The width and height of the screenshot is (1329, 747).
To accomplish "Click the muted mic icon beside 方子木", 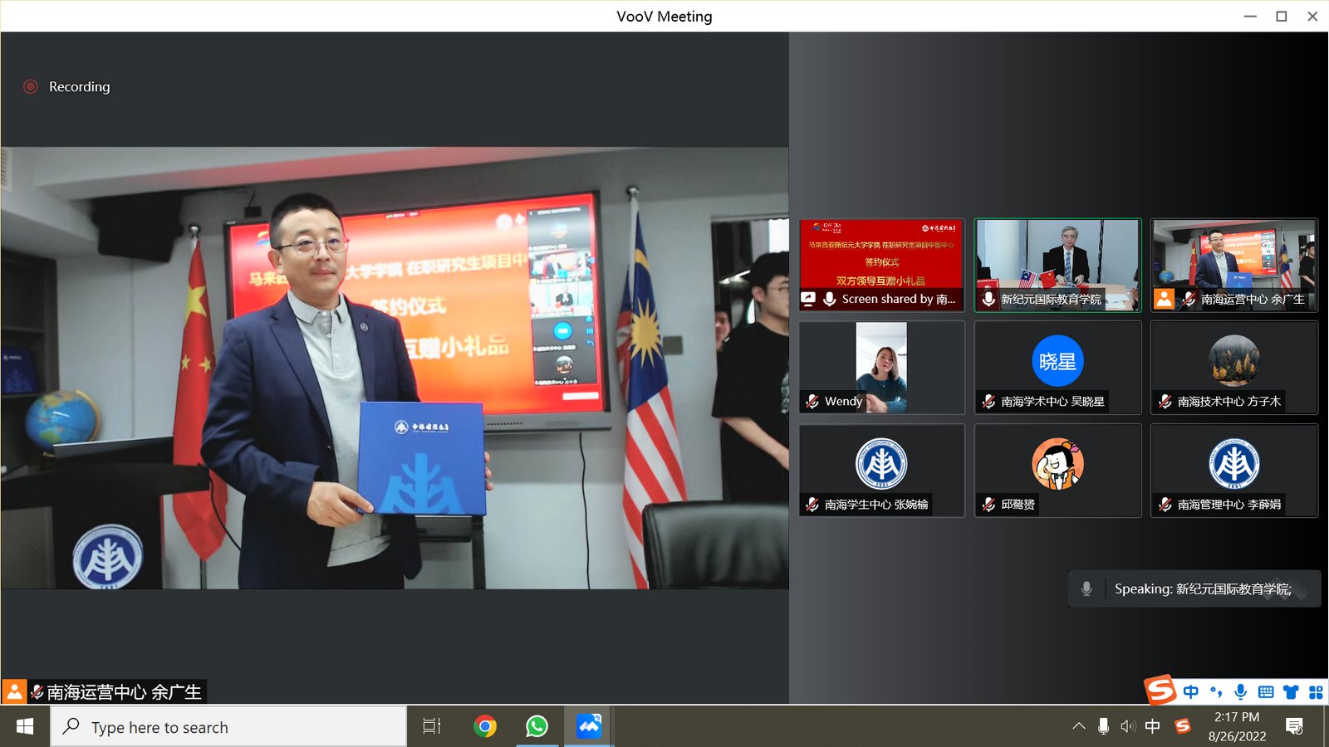I will click(1165, 402).
